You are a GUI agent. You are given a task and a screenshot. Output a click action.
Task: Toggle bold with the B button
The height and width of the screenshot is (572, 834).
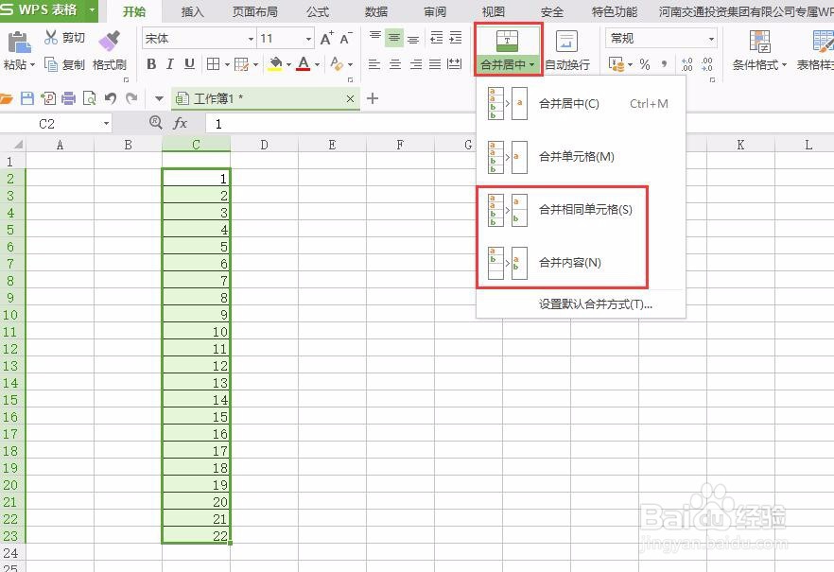150,63
